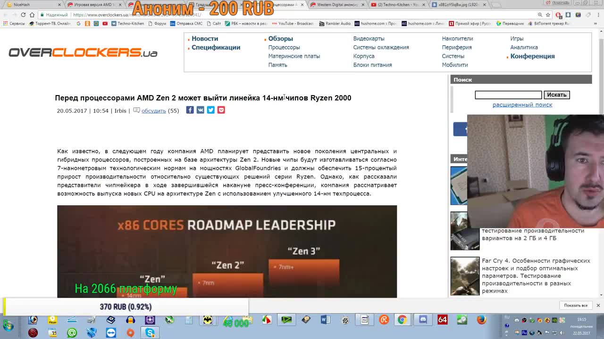Viewport: 604px width, 339px height.
Task: Open Google Chrome from the taskbar
Action: [x=402, y=320]
